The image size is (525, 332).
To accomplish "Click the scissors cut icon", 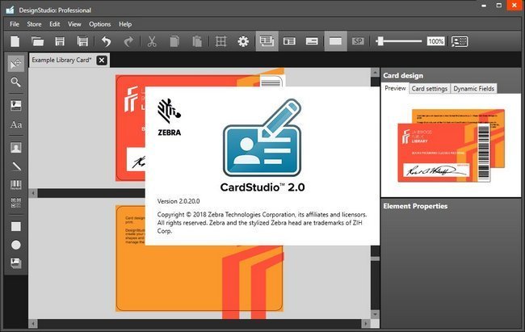I will click(151, 41).
